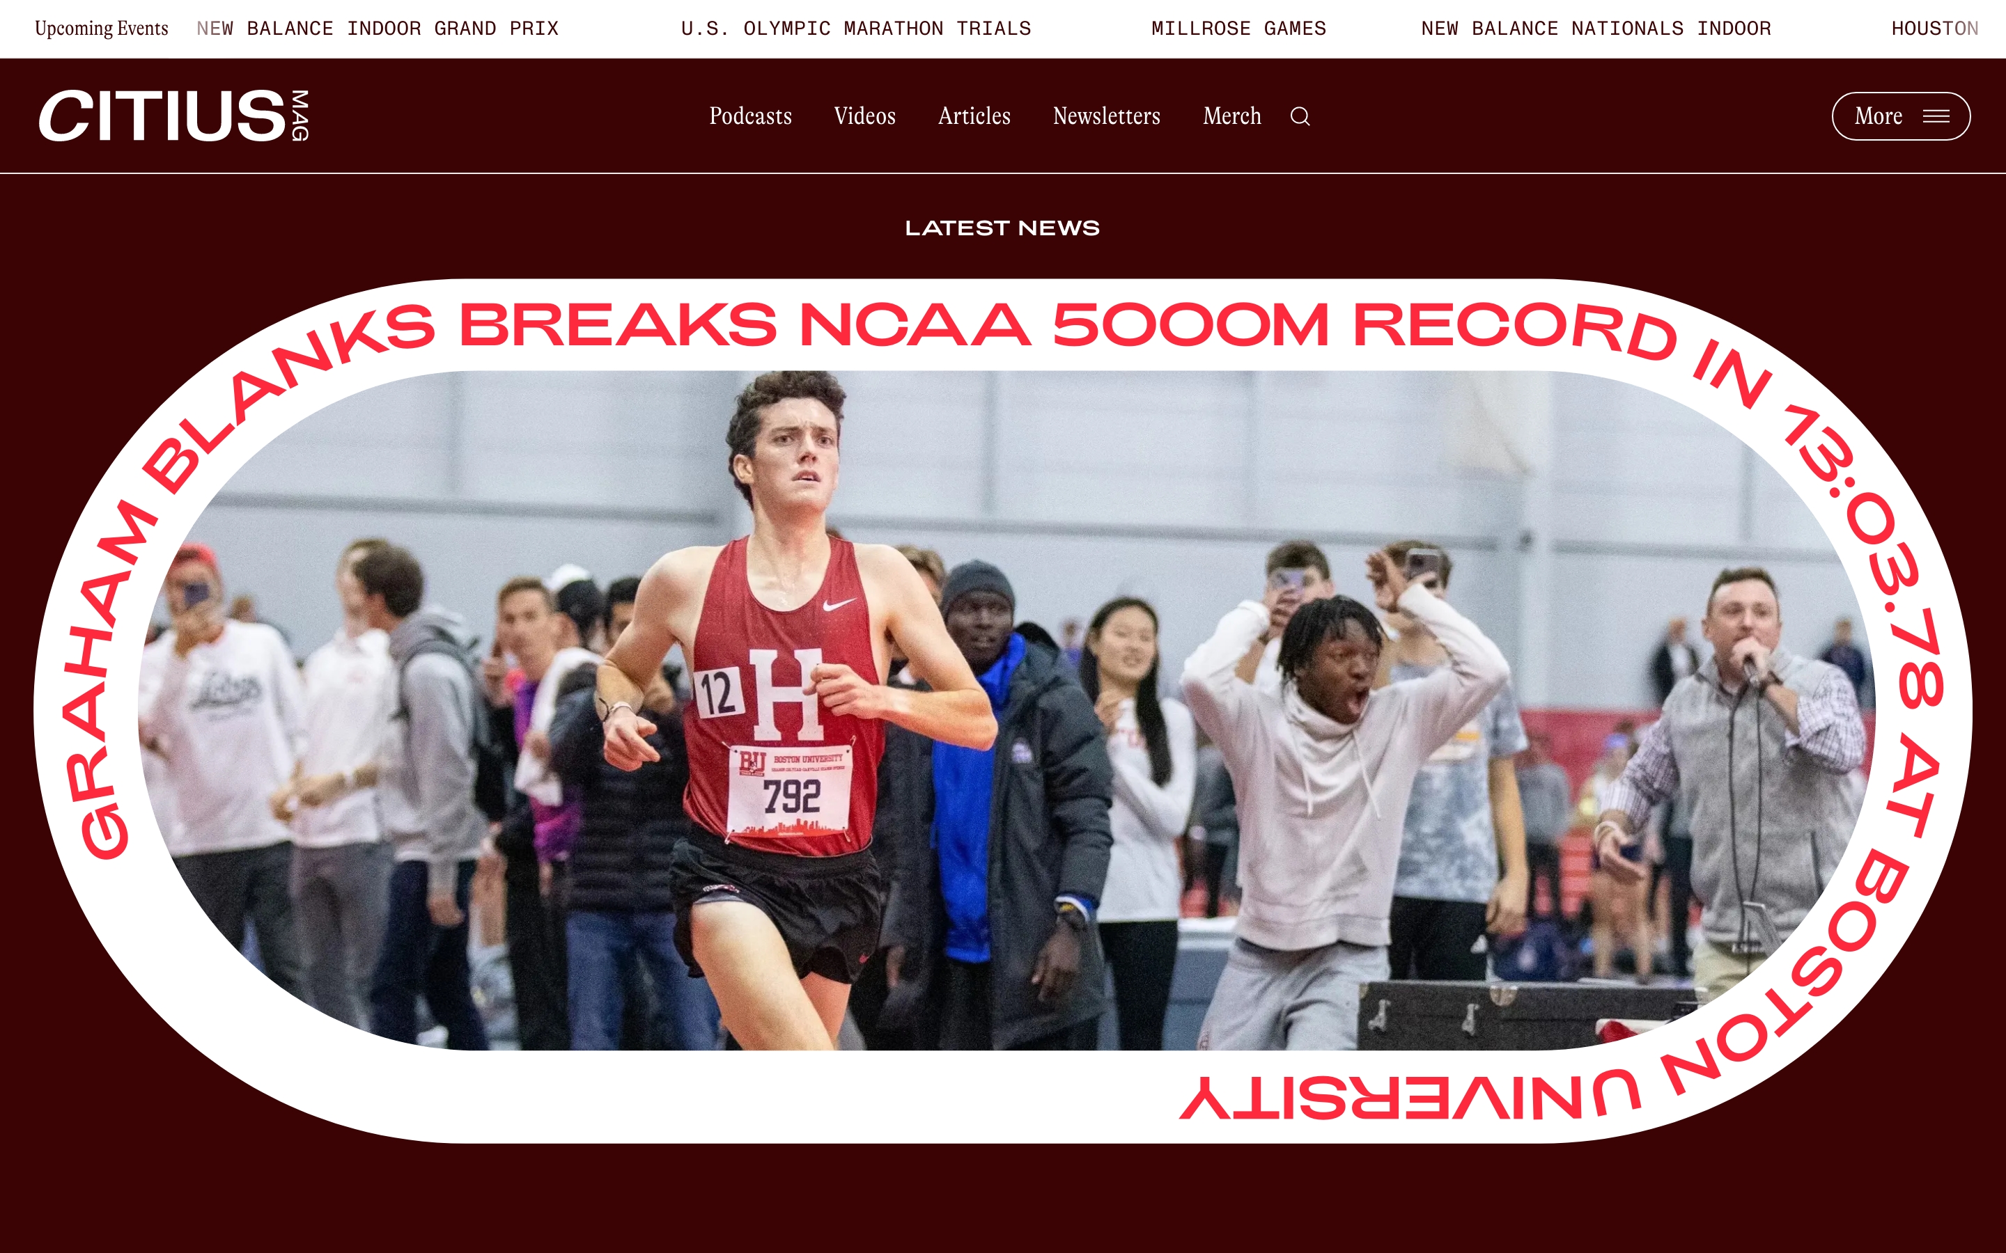This screenshot has width=2006, height=1253.
Task: Click the Latest News heading
Action: point(1002,228)
